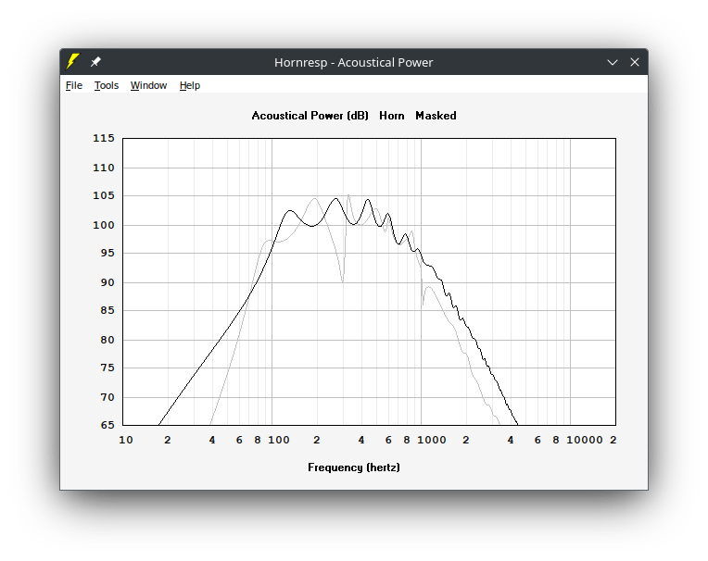Open the Window menu
This screenshot has height=561, width=708.
[148, 85]
